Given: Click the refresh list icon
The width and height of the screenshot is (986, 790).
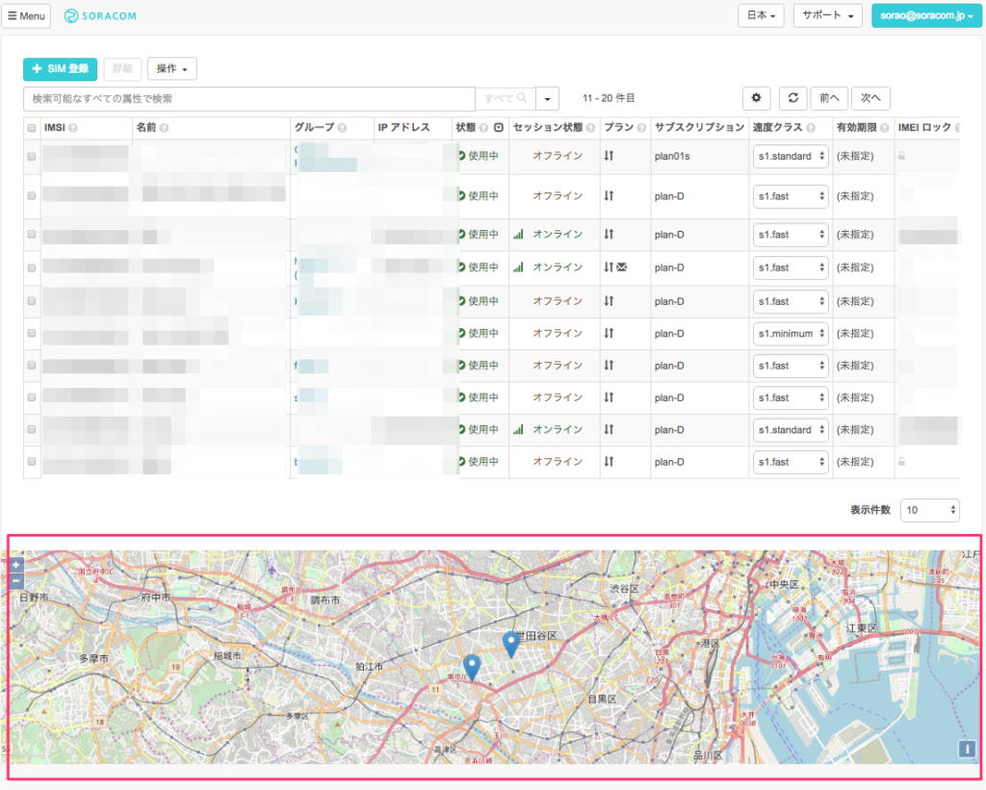Looking at the screenshot, I should [791, 98].
